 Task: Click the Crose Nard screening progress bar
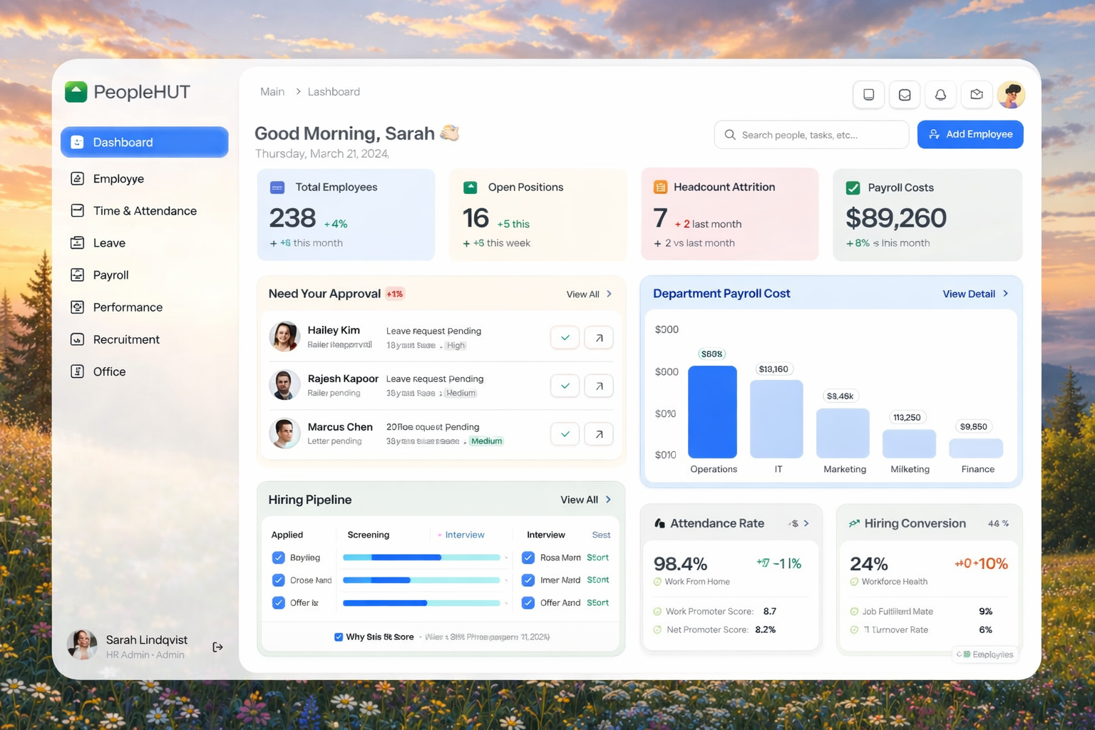[x=421, y=580]
